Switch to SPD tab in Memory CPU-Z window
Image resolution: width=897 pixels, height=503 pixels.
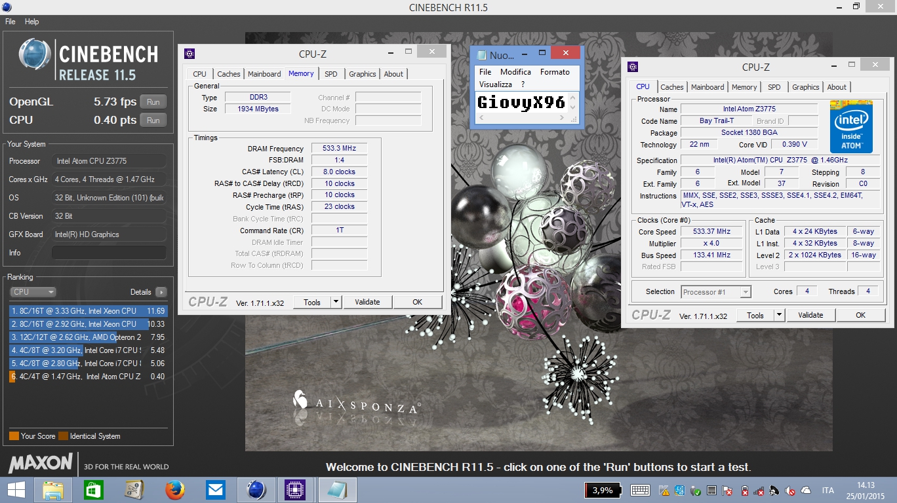(331, 74)
